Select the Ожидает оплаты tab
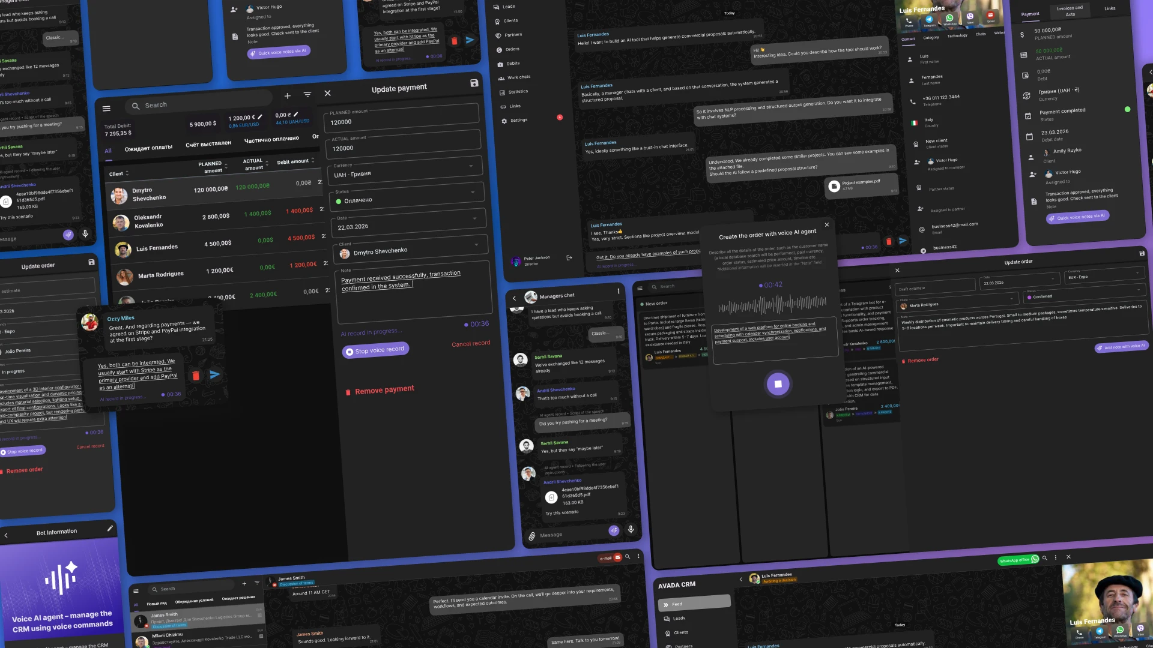1153x648 pixels. point(148,148)
